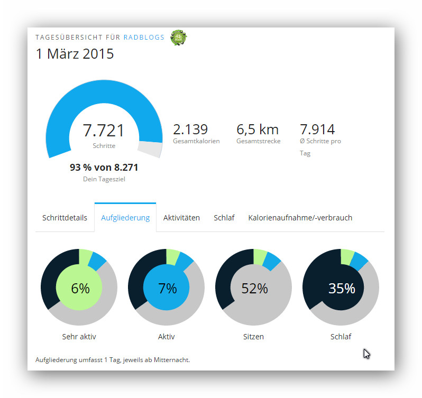Click the green badge avatar beside RADBLOGS
This screenshot has width=422, height=398.
178,38
